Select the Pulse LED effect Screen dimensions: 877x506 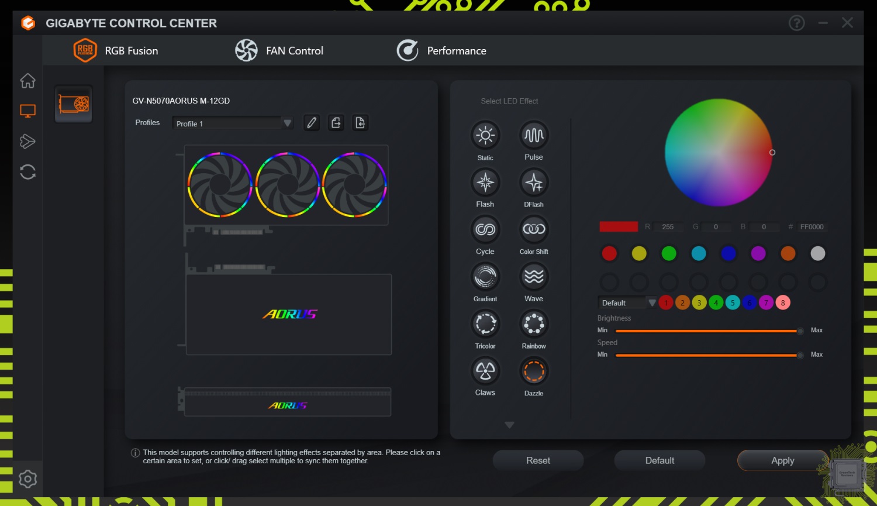[x=534, y=135]
